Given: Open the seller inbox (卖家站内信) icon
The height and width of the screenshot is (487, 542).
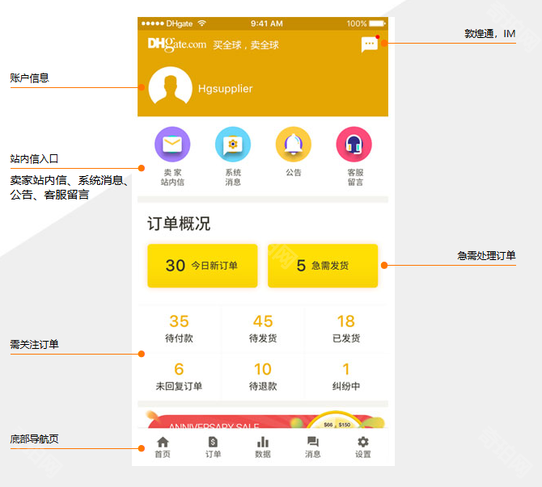Looking at the screenshot, I should pos(172,145).
